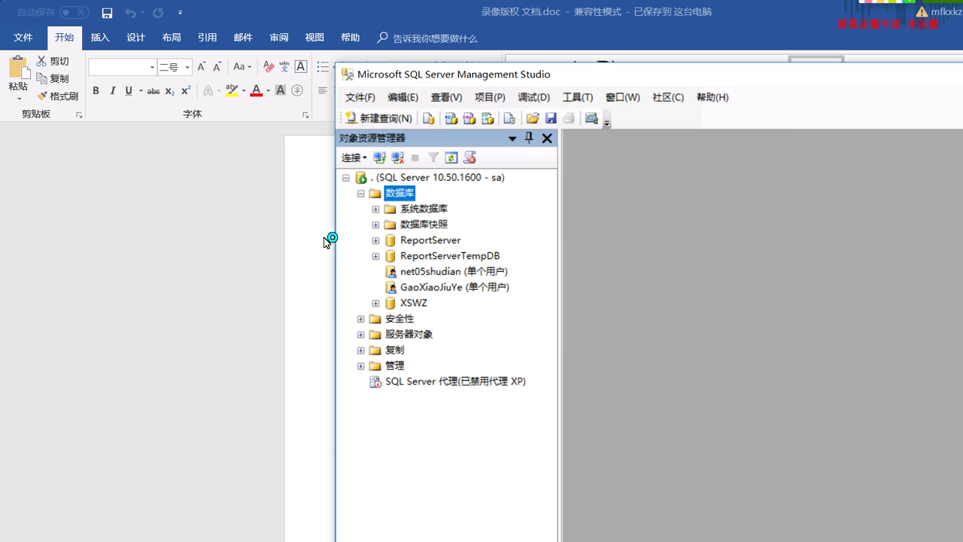This screenshot has height=542, width=963.
Task: Select SQL Server 代理(已禁用代理 XP) node
Action: point(455,382)
